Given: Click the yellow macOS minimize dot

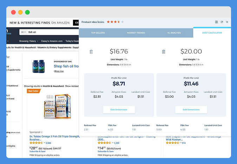Looking at the screenshot, I should coord(20,12).
